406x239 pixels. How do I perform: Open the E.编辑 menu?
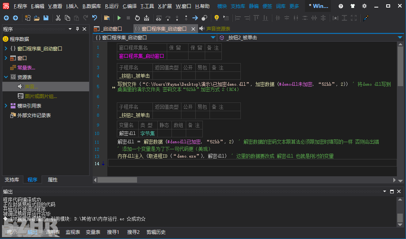[x=38, y=6]
